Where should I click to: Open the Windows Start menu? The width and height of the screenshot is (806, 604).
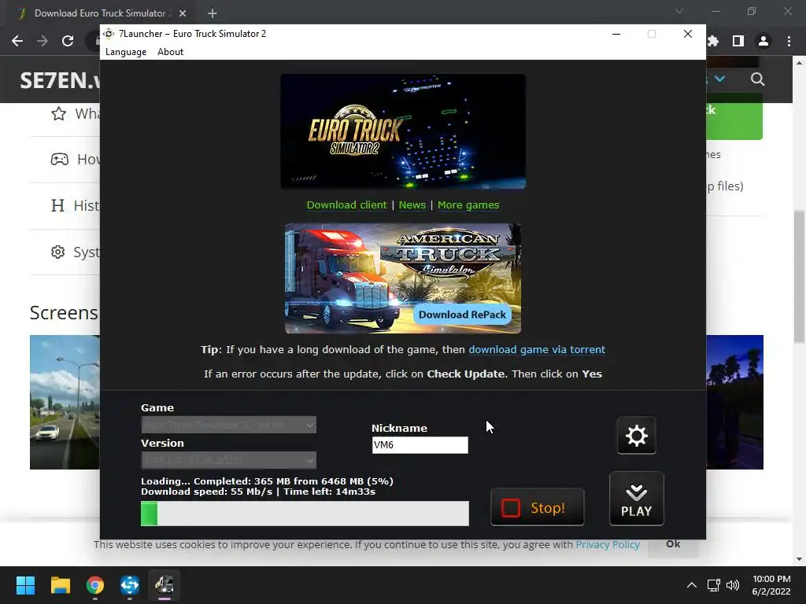point(25,585)
